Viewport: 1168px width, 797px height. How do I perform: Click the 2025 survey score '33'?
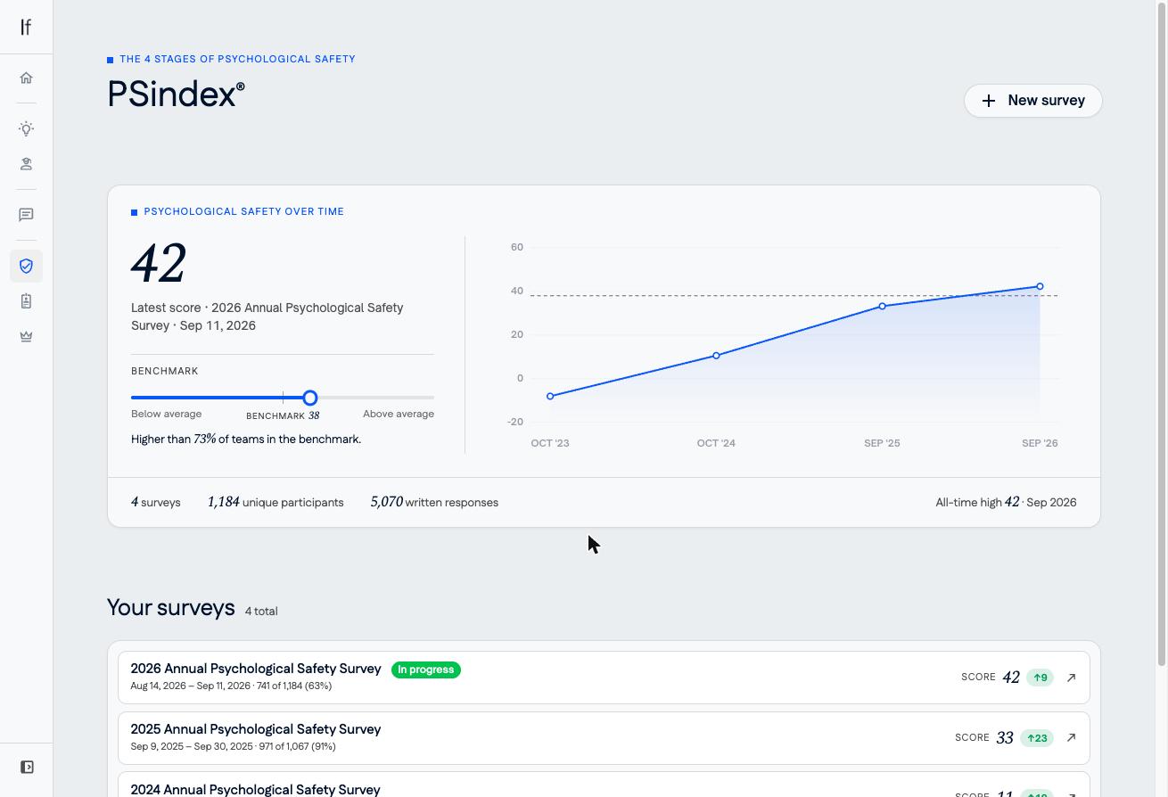pyautogui.click(x=1005, y=738)
